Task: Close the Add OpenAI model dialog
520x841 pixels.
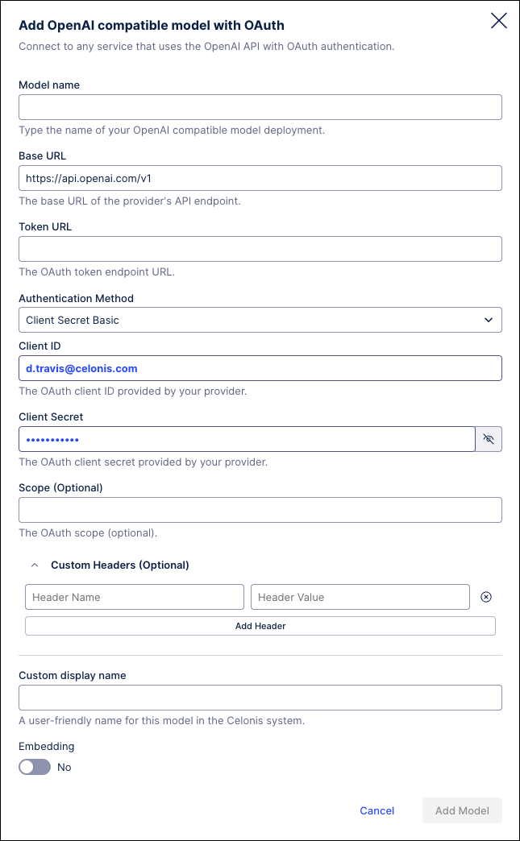Action: click(x=498, y=21)
